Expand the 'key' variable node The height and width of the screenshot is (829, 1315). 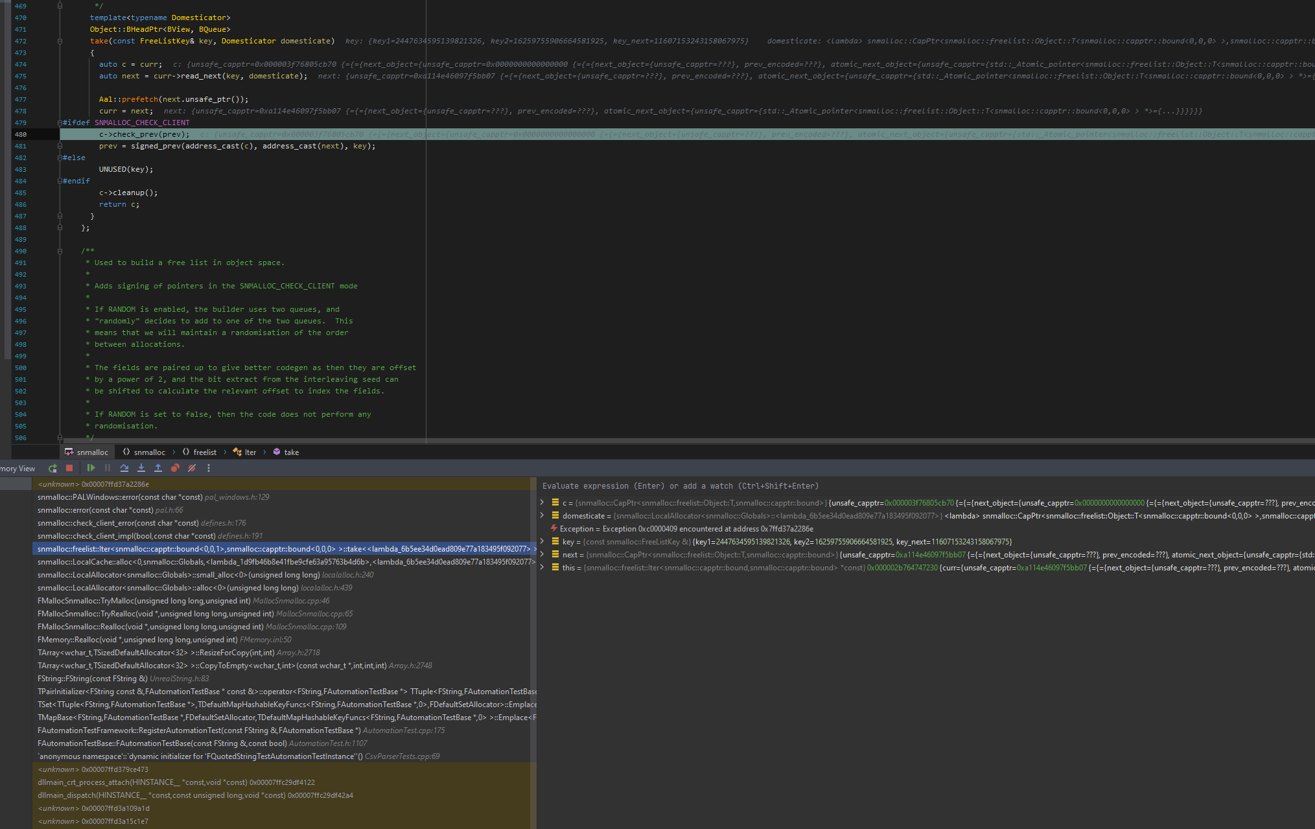point(542,541)
